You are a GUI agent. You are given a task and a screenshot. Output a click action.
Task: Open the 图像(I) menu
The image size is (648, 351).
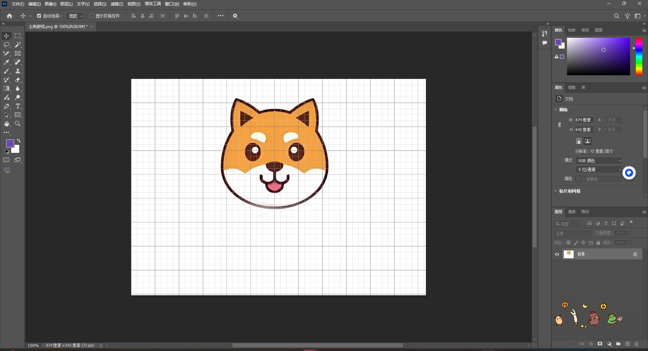coord(51,4)
